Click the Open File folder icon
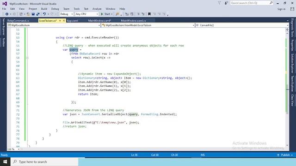This screenshot has height=166, width=296. 28,14
